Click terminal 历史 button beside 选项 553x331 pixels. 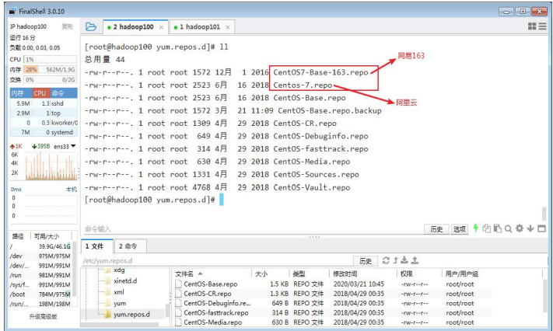pyautogui.click(x=436, y=229)
